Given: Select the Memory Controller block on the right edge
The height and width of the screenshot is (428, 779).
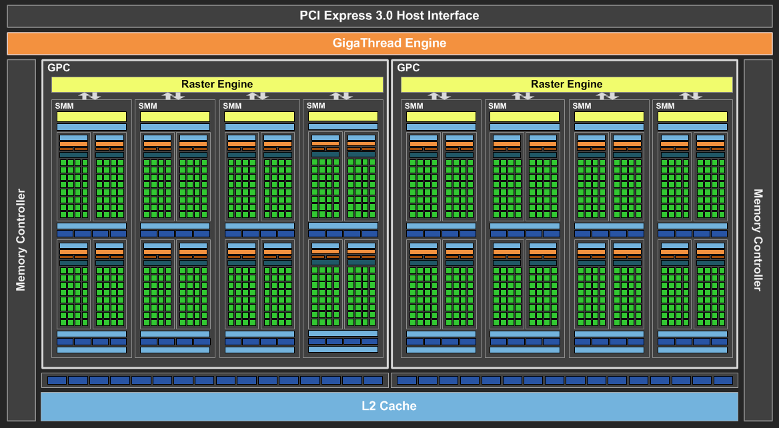Looking at the screenshot, I should 758,240.
